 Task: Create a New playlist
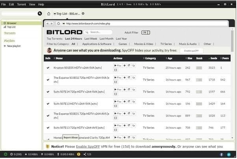click(x=12, y=46)
